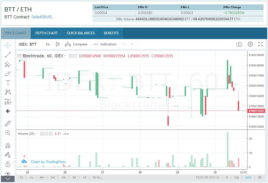Click the undo arrow
268x183 pixels.
click(124, 44)
